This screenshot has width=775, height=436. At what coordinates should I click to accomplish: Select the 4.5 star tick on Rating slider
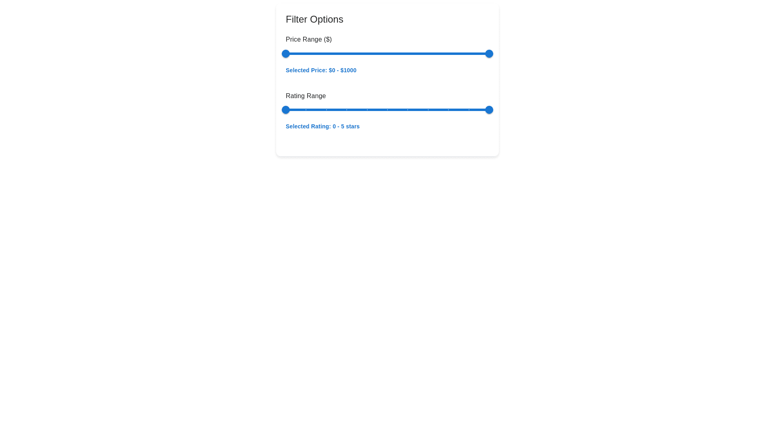(x=469, y=110)
